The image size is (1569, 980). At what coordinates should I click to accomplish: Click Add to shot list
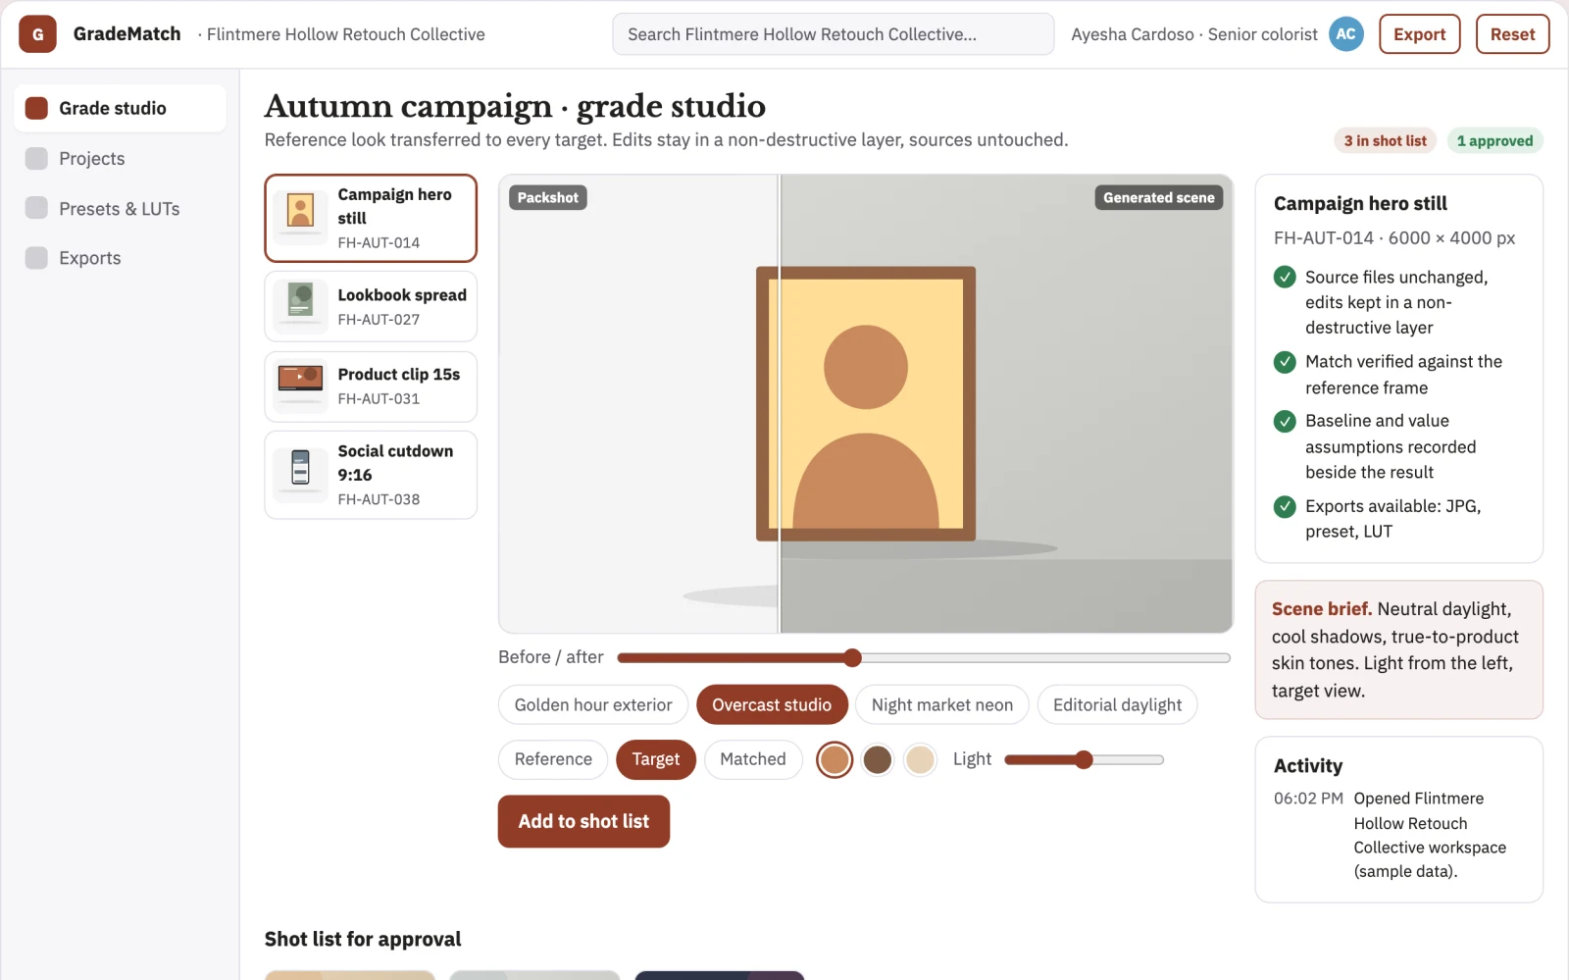583,821
